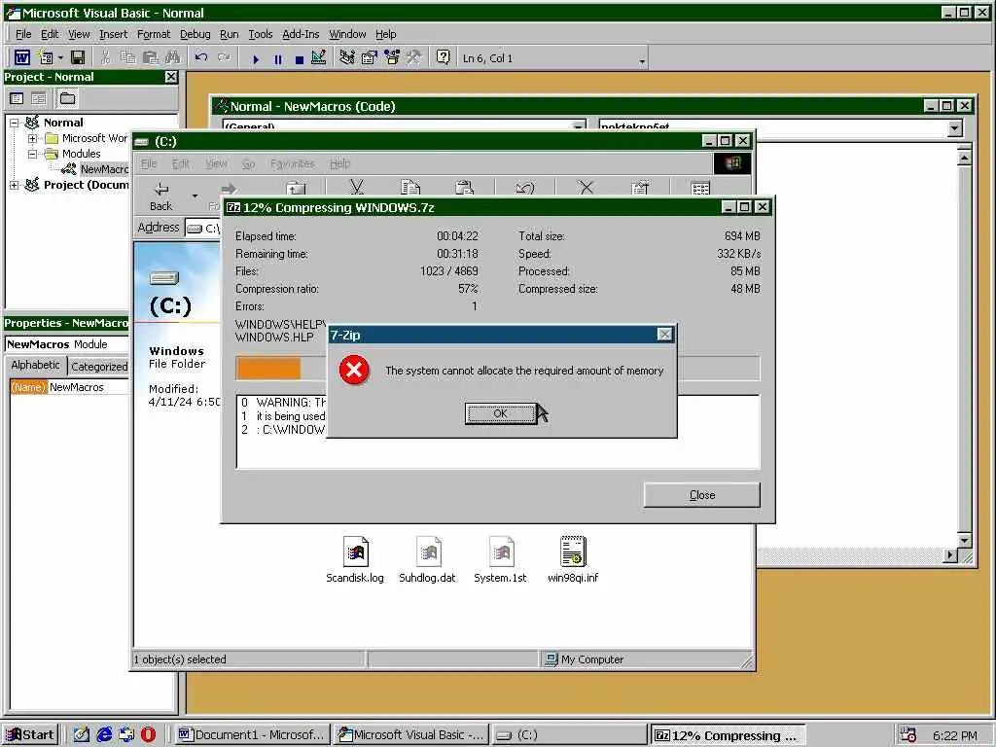Open the Back history dropdown arrow in Explorer
The width and height of the screenshot is (996, 747).
coord(195,196)
